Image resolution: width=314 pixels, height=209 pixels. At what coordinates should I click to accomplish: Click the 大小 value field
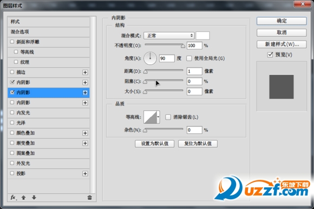click(x=194, y=92)
